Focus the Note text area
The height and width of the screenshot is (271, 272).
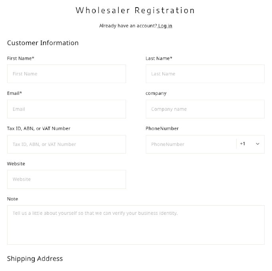pyautogui.click(x=136, y=225)
